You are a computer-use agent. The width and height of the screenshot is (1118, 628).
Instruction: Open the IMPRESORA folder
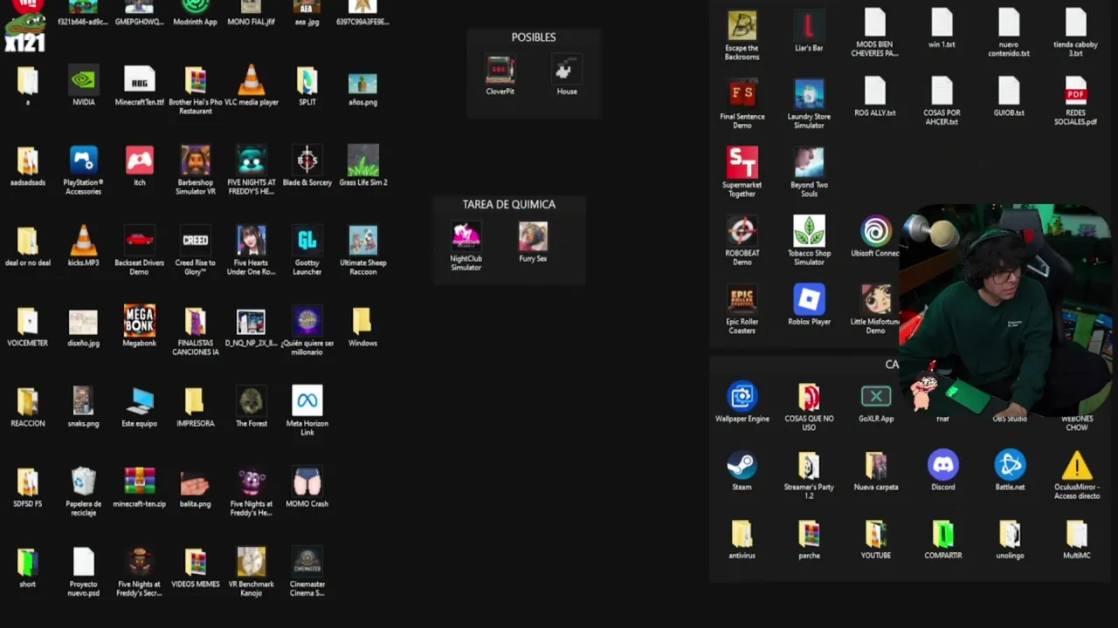[x=196, y=402]
